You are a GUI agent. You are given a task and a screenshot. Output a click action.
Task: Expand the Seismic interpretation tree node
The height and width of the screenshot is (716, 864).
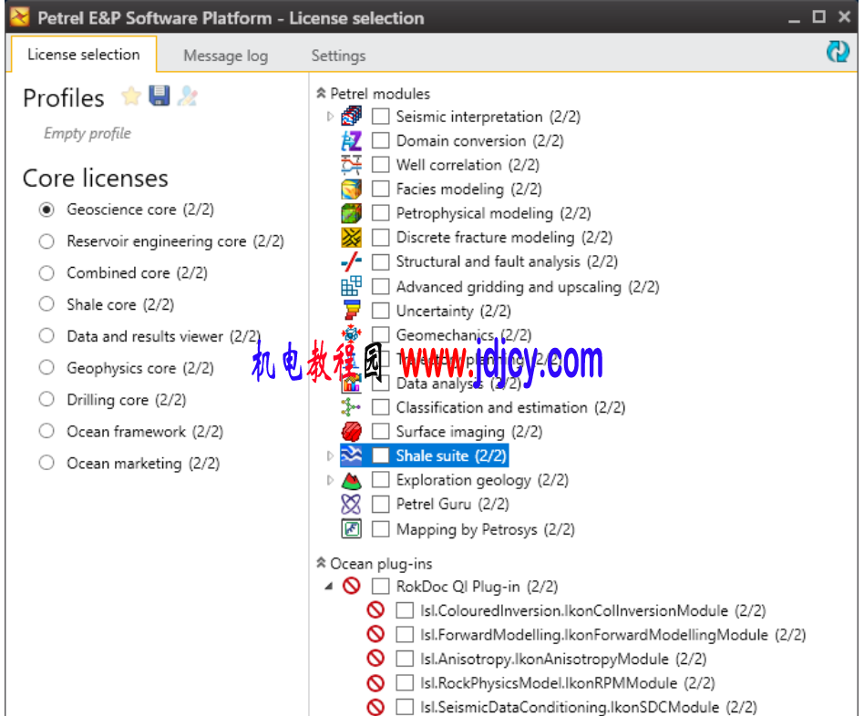tap(330, 117)
